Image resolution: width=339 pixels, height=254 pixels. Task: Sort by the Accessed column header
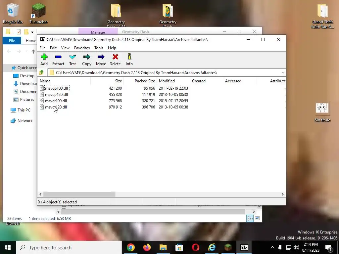pos(240,81)
